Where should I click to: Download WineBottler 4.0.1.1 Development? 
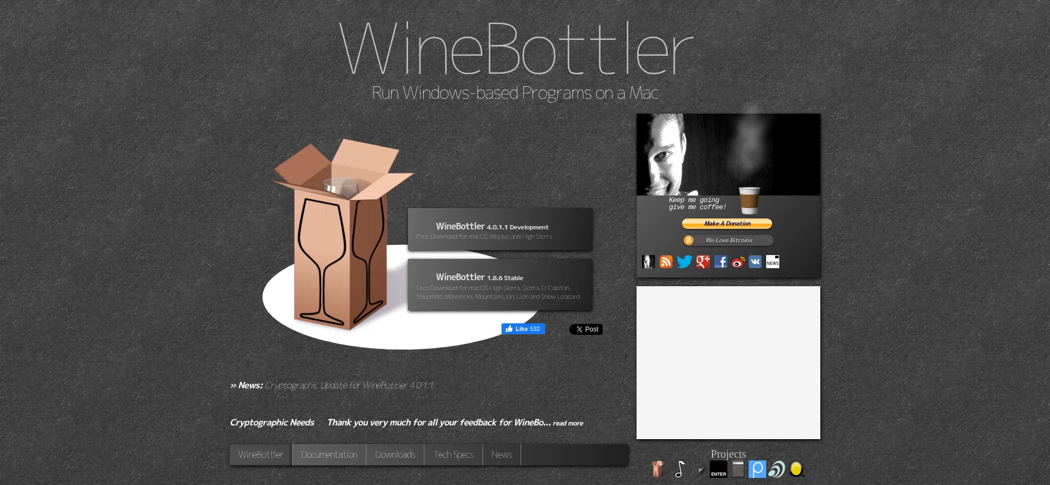pyautogui.click(x=500, y=229)
